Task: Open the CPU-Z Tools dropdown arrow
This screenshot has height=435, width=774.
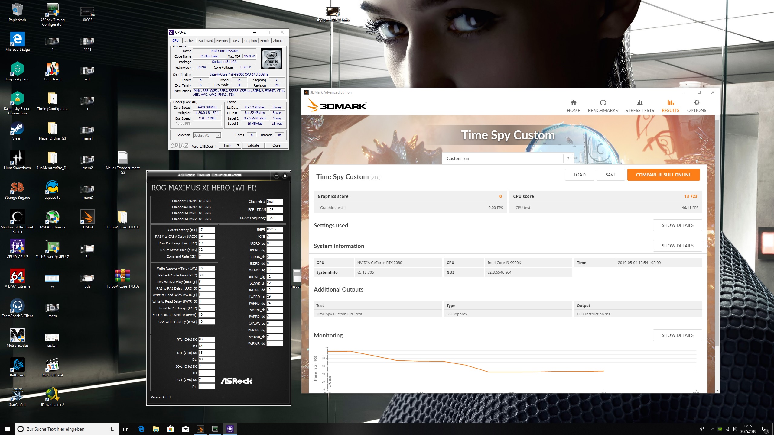Action: [238, 145]
